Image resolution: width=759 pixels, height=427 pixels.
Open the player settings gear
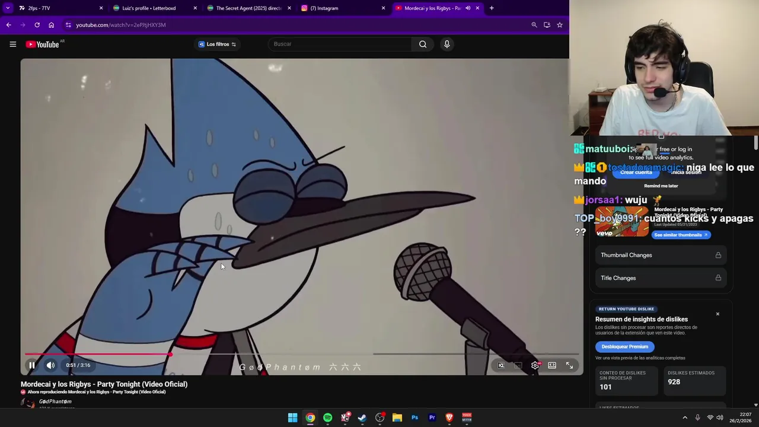pyautogui.click(x=535, y=365)
